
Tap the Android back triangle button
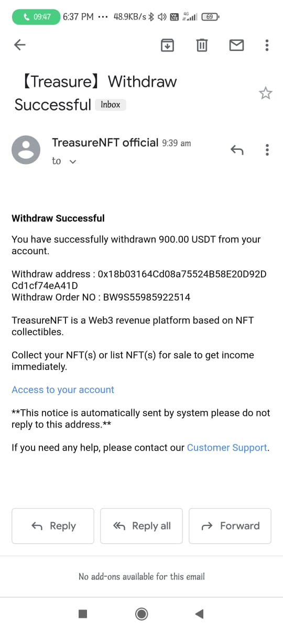tap(199, 614)
